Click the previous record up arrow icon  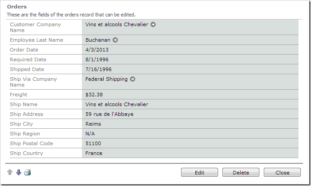click(10, 172)
